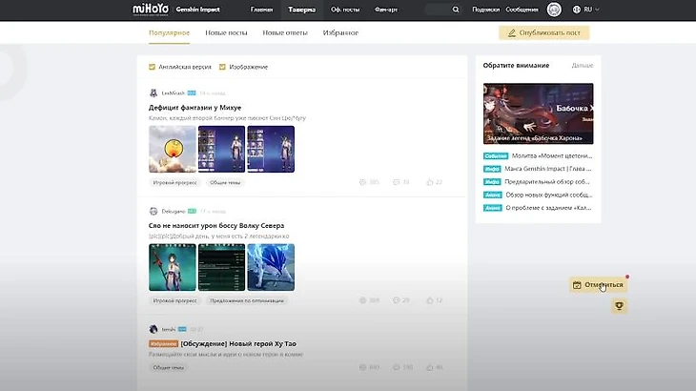This screenshot has height=391, width=696.
Task: Like the Дефицит фантазии у Михуе post
Action: (x=430, y=182)
